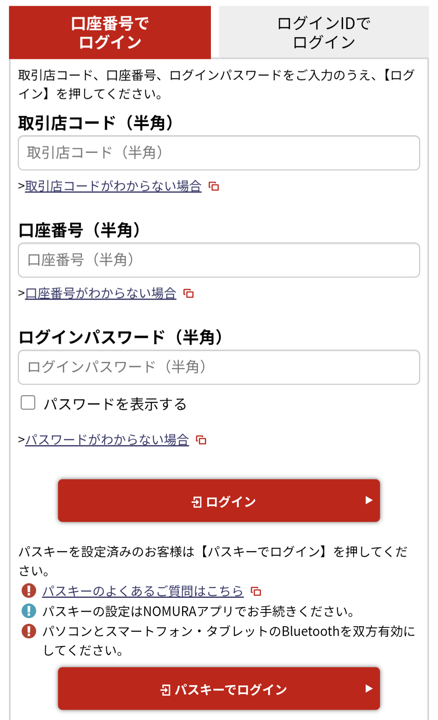Open the パスワードがわからない場合 link
438x720 pixels.
point(107,440)
